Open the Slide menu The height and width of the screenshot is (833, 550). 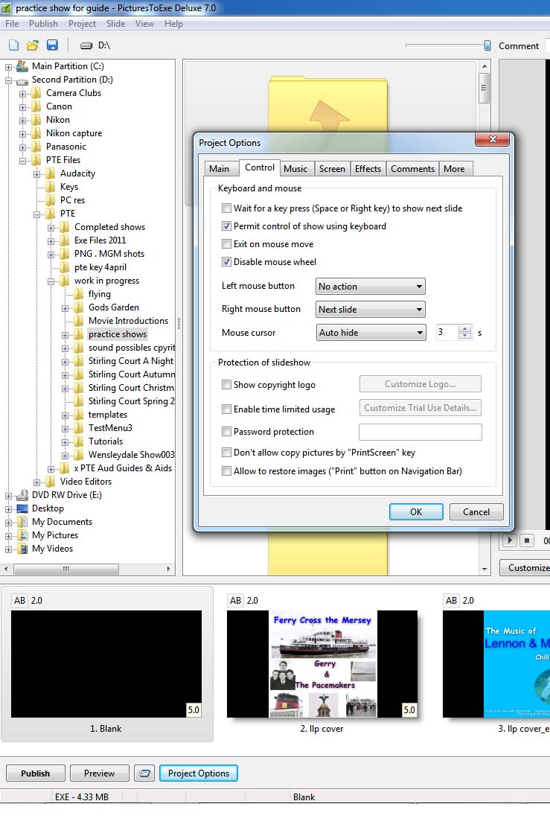pos(116,24)
